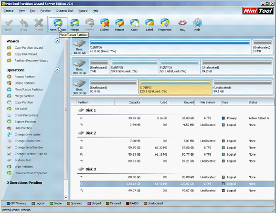
Task: Click the Copy toolbar icon
Action: coord(135,25)
